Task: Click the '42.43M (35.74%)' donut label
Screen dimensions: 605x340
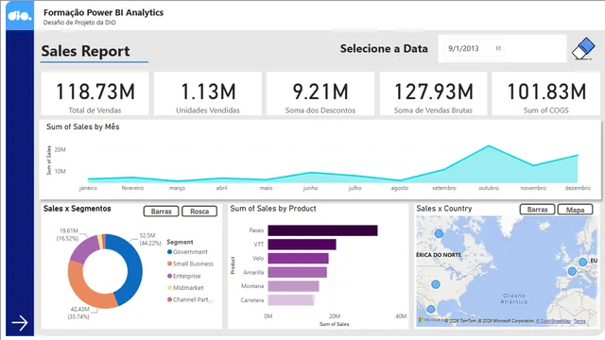Action: pos(78,313)
